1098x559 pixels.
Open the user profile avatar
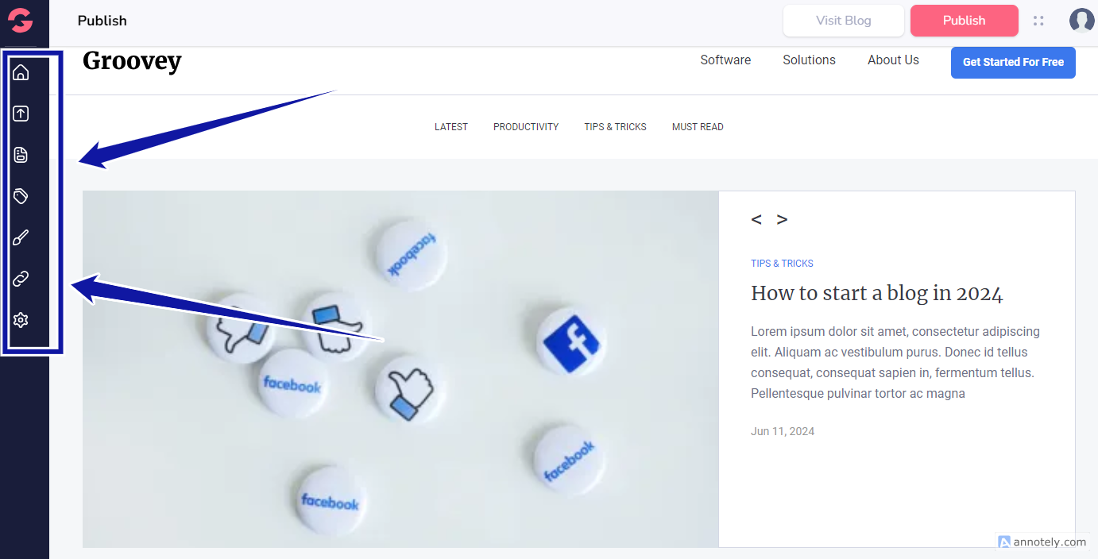(1081, 21)
